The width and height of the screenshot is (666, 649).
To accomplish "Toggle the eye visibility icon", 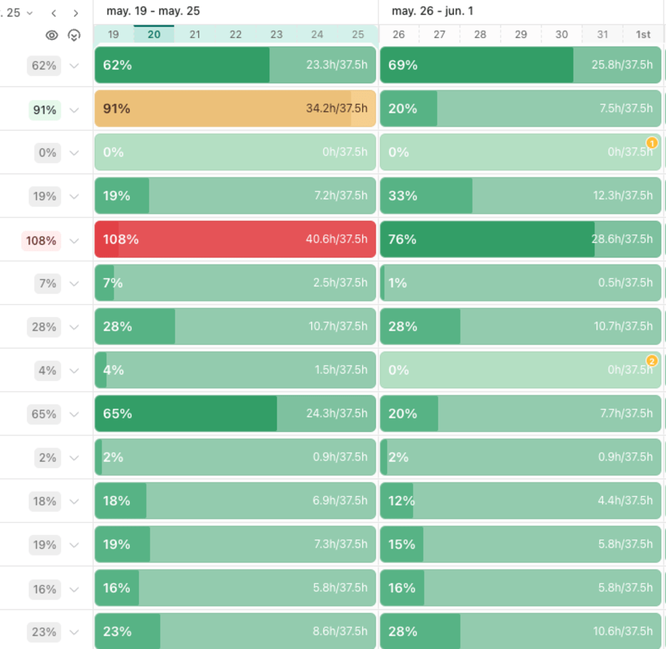I will [52, 35].
